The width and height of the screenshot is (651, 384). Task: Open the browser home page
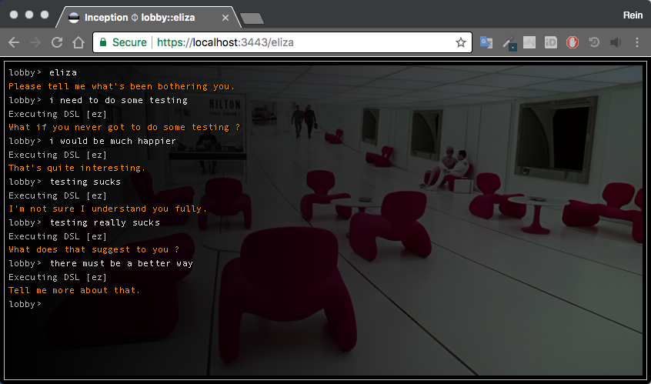point(78,42)
